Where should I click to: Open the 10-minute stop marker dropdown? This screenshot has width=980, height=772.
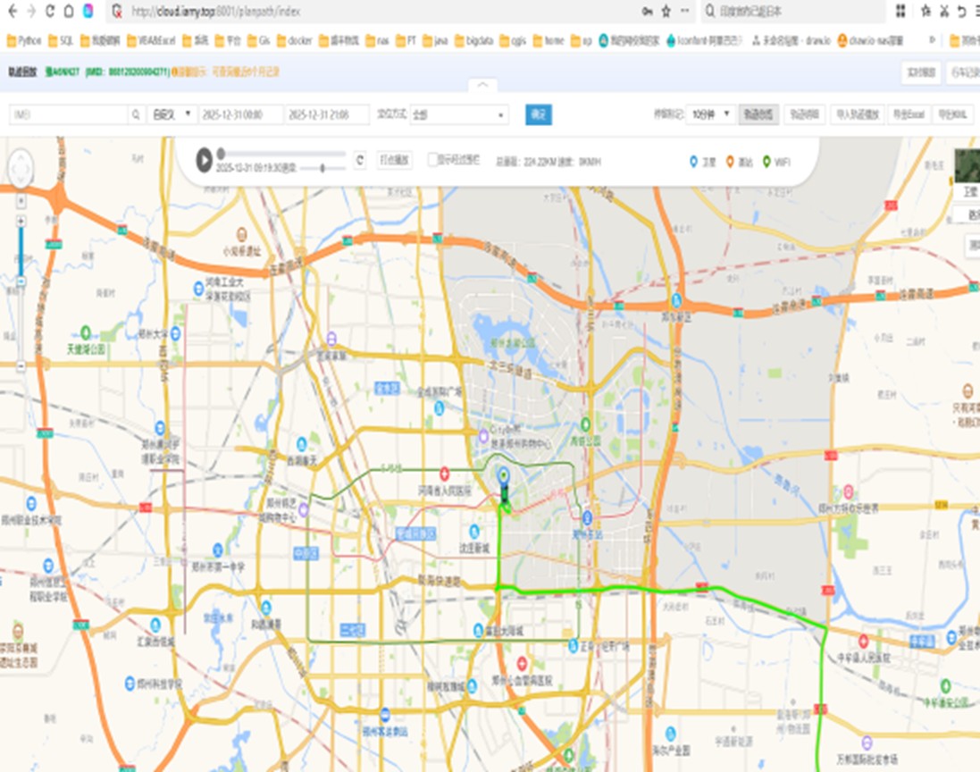pyautogui.click(x=712, y=114)
